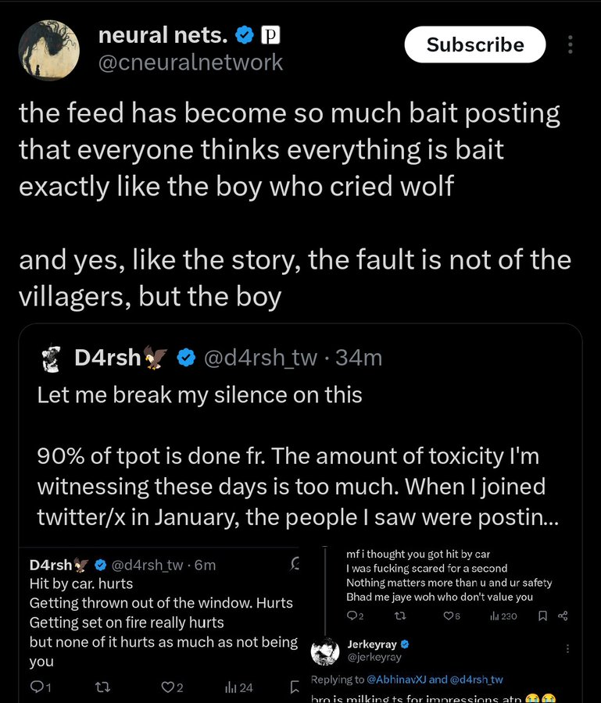Image resolution: width=601 pixels, height=703 pixels.
Task: Open the three-dot more options menu
Action: pyautogui.click(x=570, y=45)
